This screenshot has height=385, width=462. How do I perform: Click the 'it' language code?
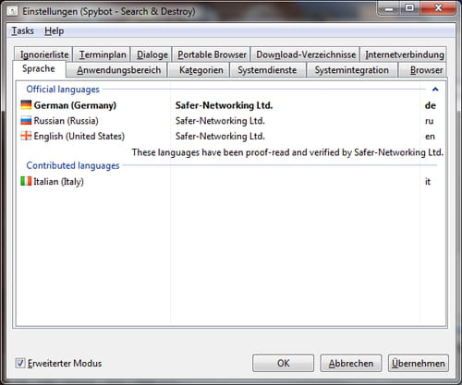point(428,181)
